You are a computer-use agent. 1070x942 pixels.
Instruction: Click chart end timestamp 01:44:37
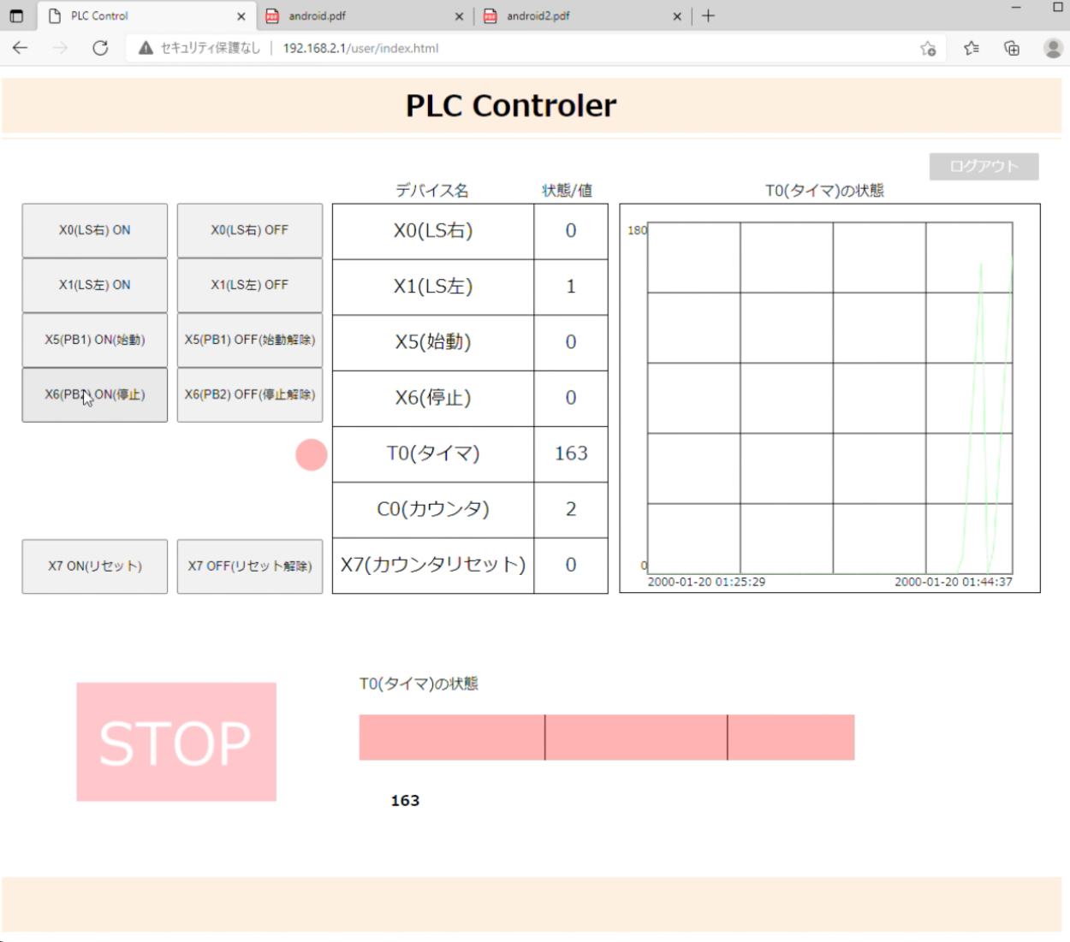tap(954, 582)
